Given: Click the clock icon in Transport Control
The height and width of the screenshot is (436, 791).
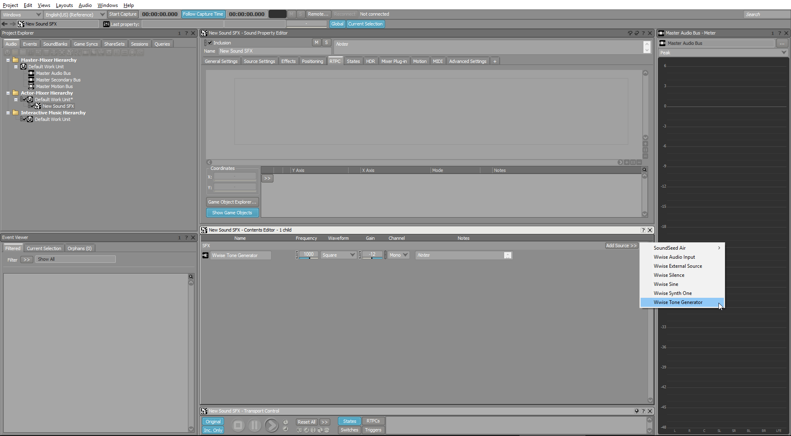Looking at the screenshot, I should tap(286, 422).
